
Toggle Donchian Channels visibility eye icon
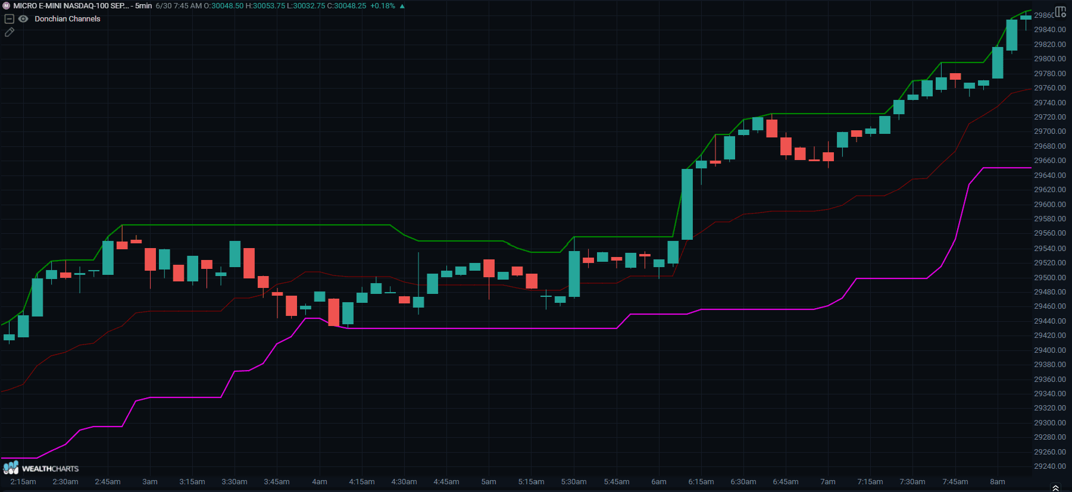[23, 19]
